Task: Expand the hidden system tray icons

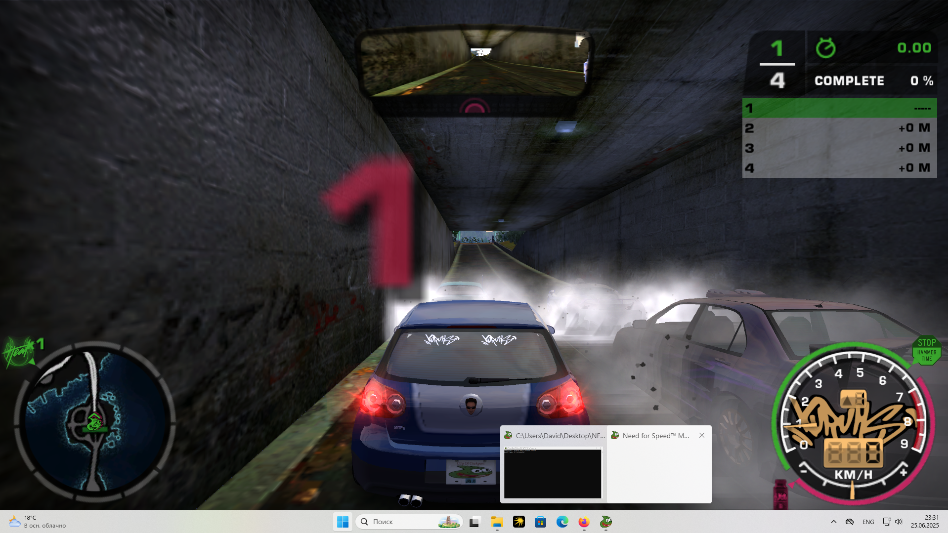Action: tap(834, 522)
